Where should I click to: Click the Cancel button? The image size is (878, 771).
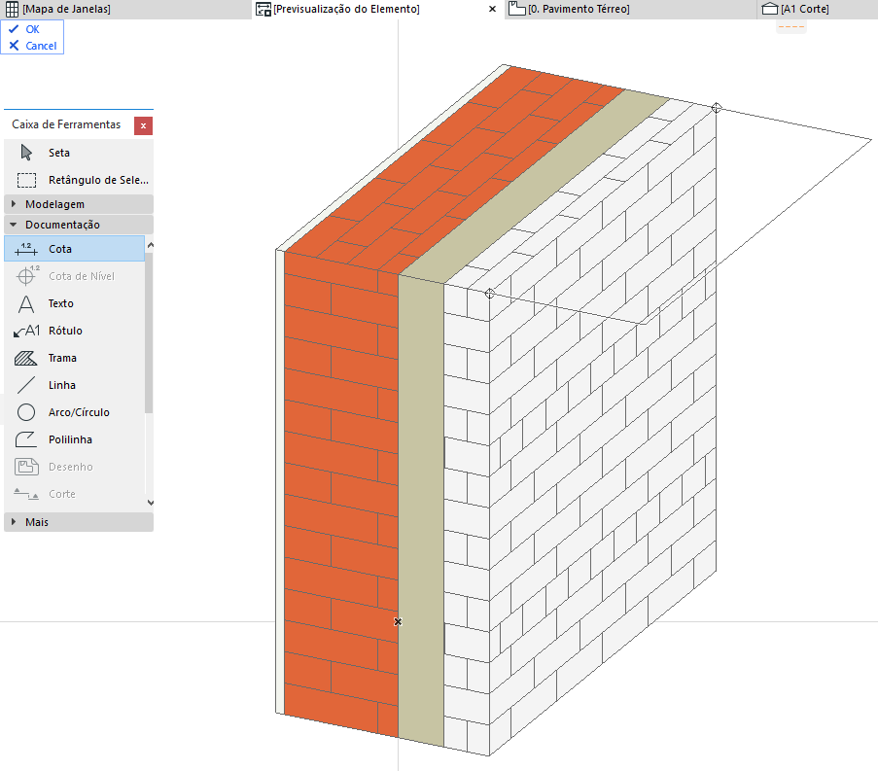[33, 46]
